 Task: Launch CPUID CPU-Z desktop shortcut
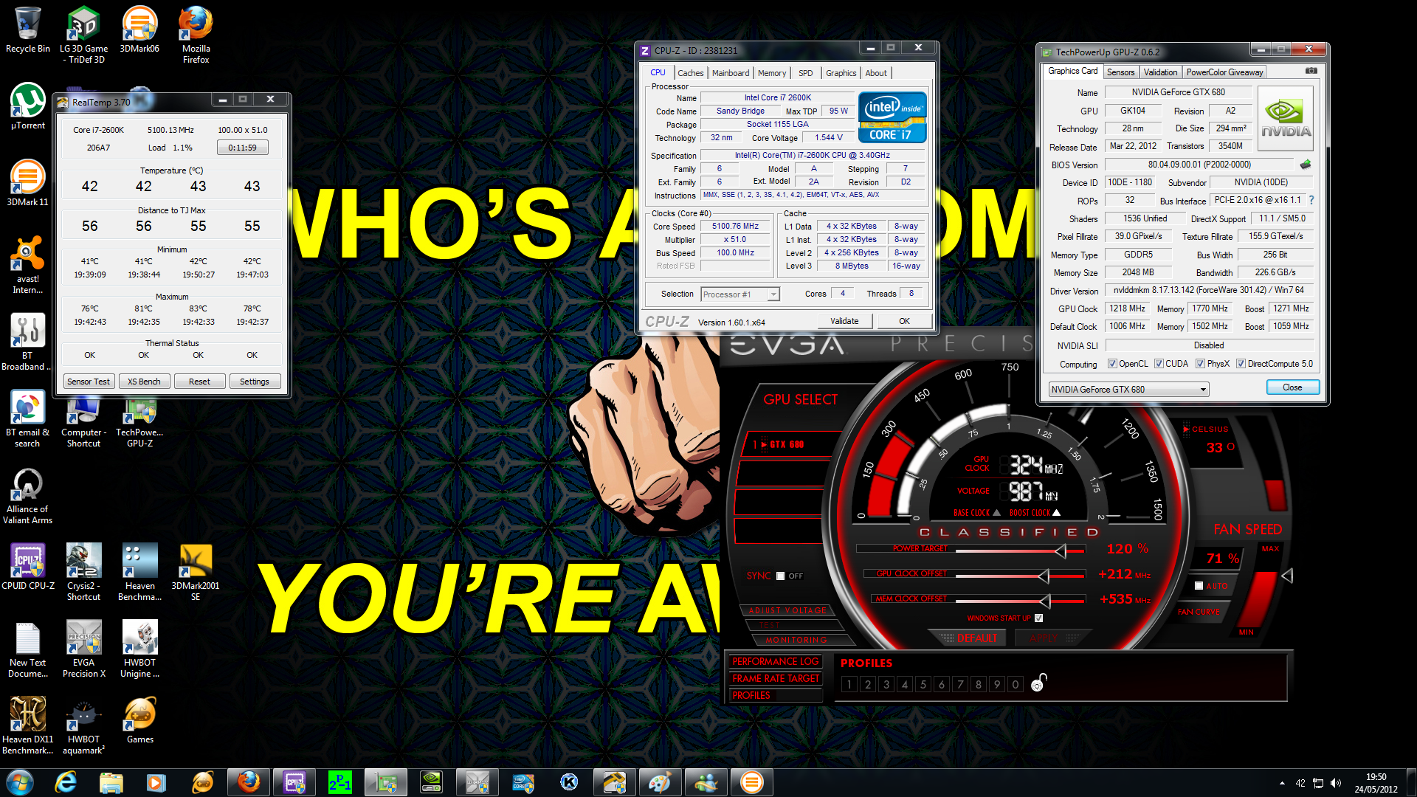27,567
